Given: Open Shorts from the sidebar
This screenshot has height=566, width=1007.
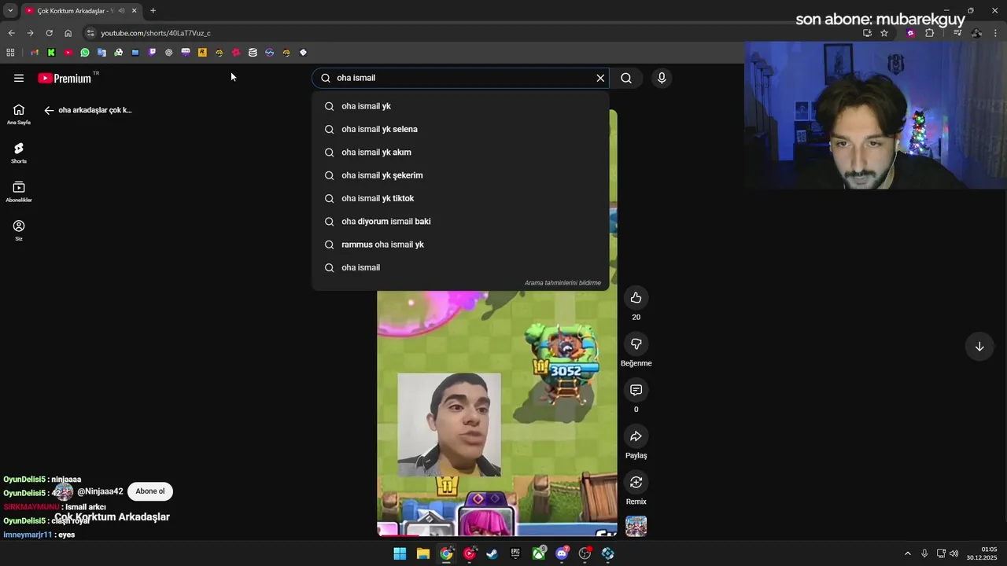Looking at the screenshot, I should tap(19, 153).
